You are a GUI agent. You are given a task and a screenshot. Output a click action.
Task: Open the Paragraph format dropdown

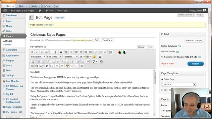[x=38, y=57]
